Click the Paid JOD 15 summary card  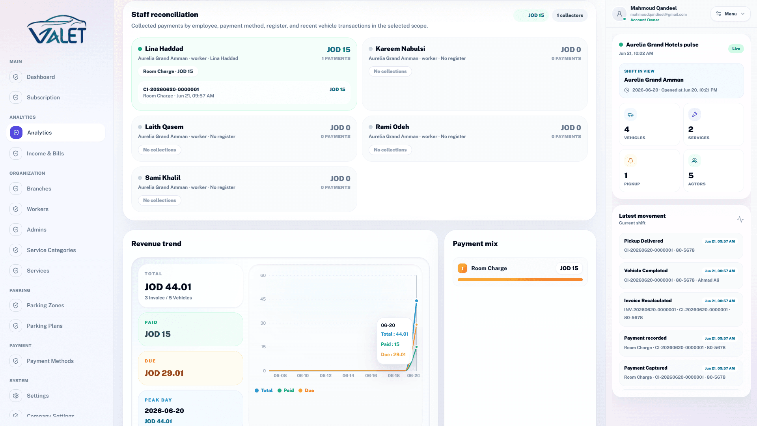coord(190,329)
